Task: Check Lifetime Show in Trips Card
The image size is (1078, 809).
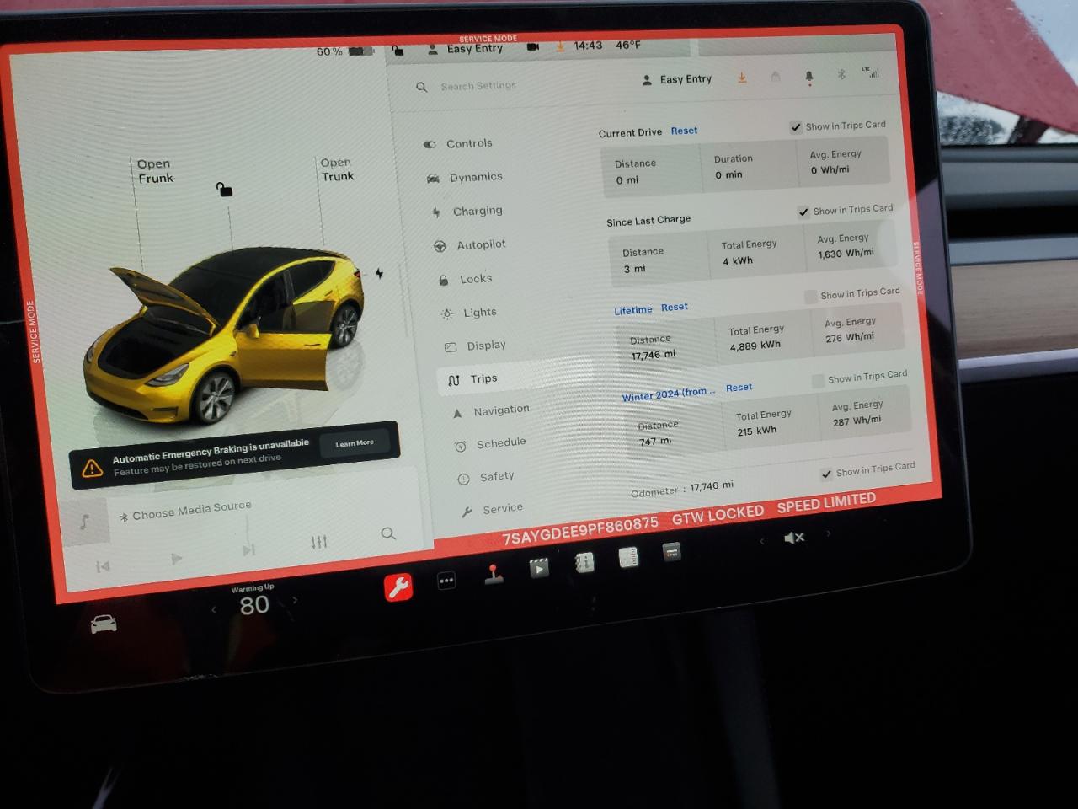Action: pyautogui.click(x=811, y=297)
